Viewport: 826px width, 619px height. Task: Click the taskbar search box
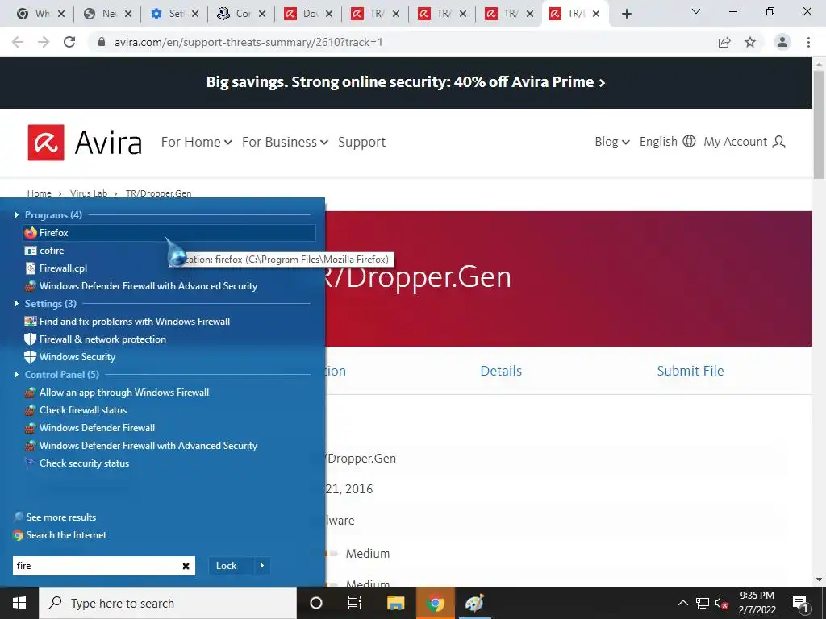coord(168,603)
